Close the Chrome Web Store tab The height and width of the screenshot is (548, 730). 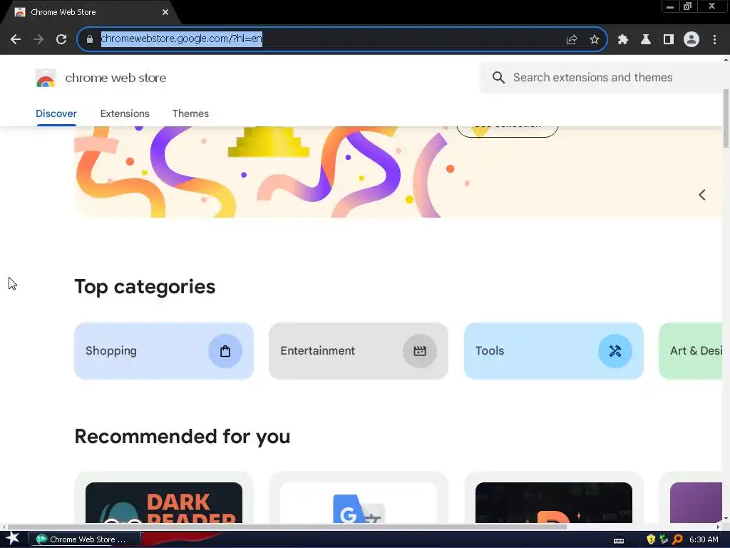point(165,12)
